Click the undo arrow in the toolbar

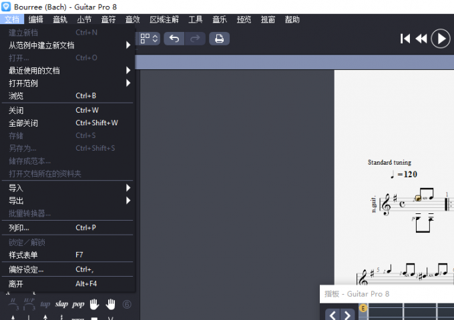(174, 39)
